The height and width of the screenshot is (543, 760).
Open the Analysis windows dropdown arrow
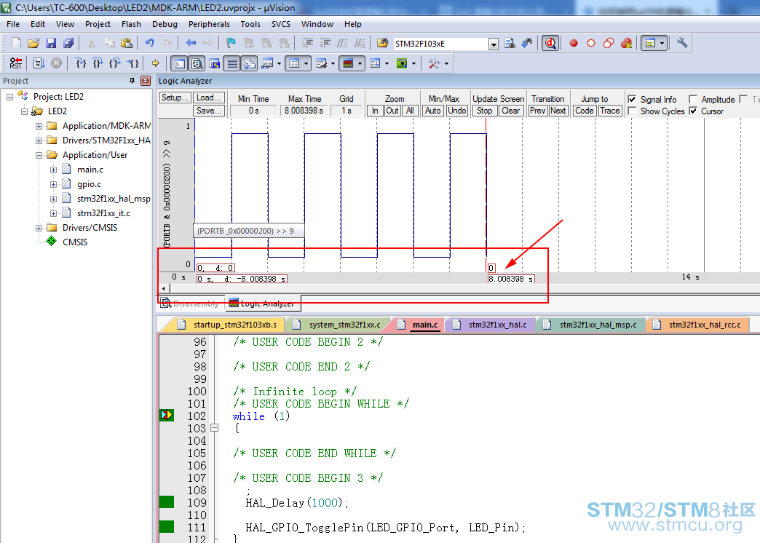pyautogui.click(x=360, y=63)
